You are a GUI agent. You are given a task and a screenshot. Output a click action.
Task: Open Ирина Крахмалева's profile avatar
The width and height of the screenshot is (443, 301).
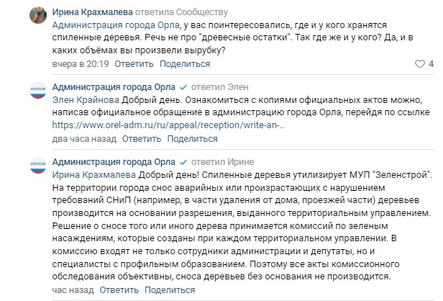click(38, 15)
